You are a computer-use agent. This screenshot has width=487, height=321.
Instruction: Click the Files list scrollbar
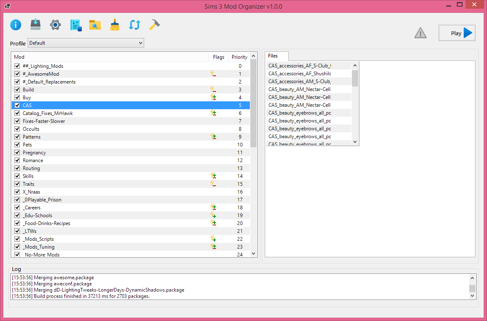(x=354, y=103)
